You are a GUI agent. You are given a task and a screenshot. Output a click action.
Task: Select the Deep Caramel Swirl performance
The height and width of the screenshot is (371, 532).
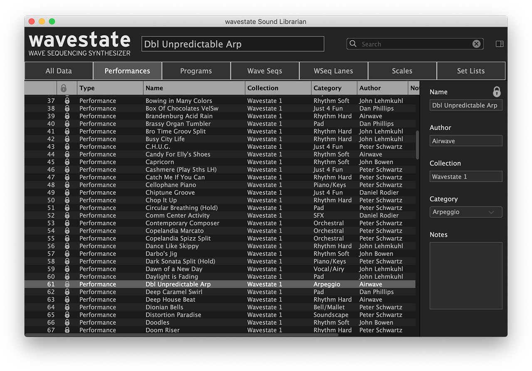click(220, 292)
